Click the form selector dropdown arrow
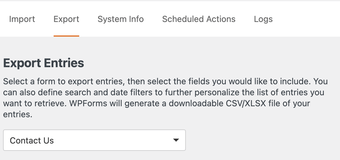The width and height of the screenshot is (340, 160). pos(176,140)
